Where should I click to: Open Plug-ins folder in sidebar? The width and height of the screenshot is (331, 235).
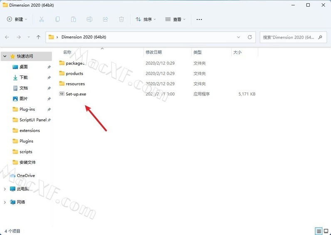point(27,109)
